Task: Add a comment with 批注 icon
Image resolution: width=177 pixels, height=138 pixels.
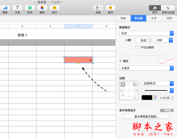Action: (x=54, y=8)
